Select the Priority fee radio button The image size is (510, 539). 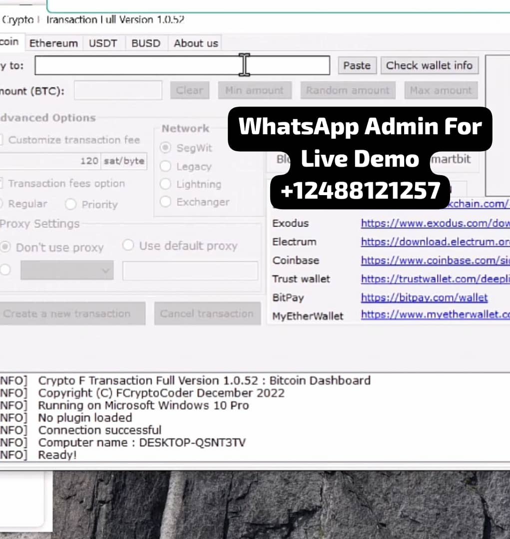[71, 204]
